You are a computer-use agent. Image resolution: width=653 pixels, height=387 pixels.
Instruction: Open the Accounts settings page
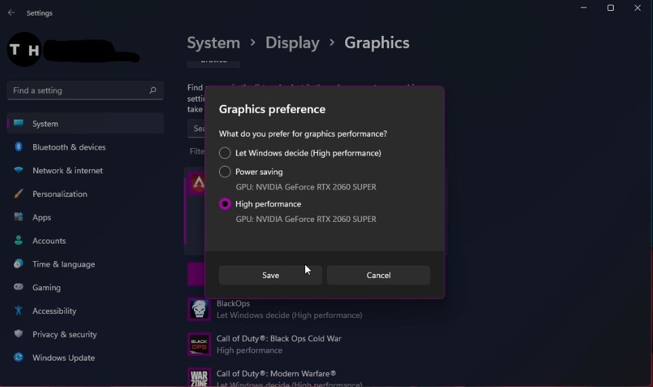pos(85,241)
